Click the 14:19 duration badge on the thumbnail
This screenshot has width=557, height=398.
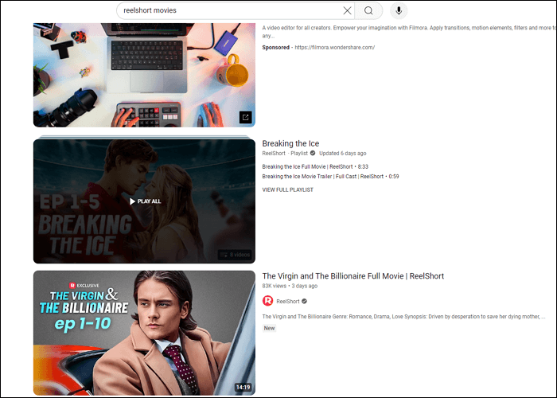click(243, 388)
